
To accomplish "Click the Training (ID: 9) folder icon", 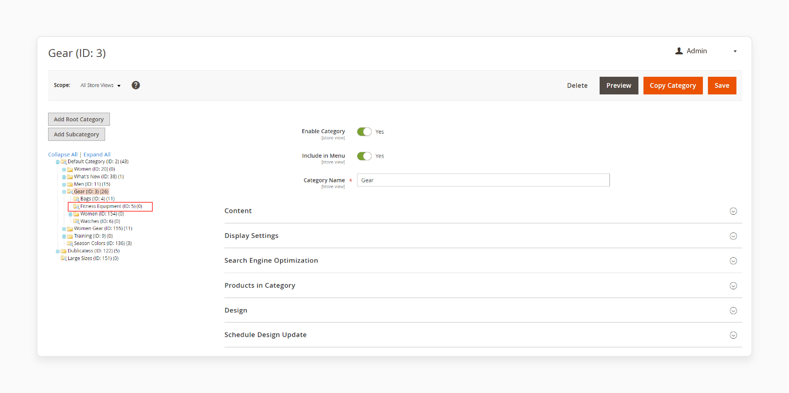I will pyautogui.click(x=70, y=236).
